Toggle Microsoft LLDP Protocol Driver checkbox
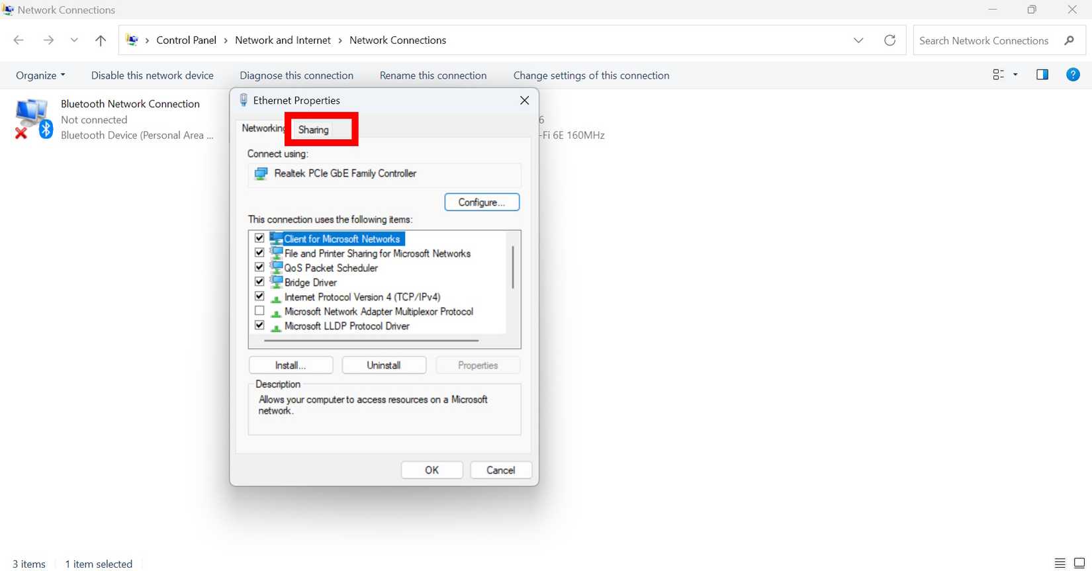Viewport: 1092px width, 571px height. coord(259,326)
